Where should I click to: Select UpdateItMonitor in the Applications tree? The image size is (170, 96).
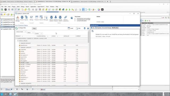coord(8,20)
